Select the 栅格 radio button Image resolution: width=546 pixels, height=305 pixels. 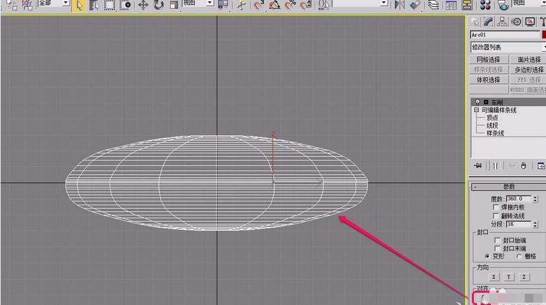pos(519,256)
